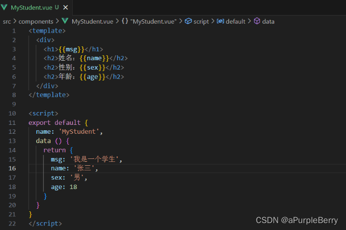Click the closing </script> tag
346x230 pixels.
click(45, 224)
